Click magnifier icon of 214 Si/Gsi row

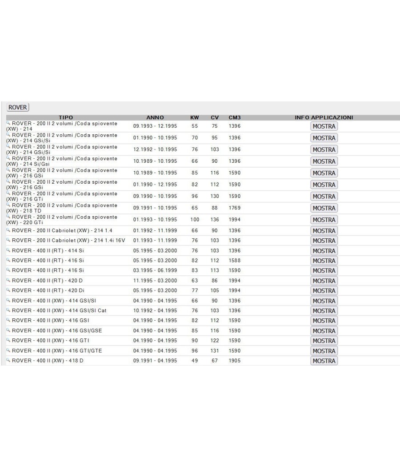point(8,158)
